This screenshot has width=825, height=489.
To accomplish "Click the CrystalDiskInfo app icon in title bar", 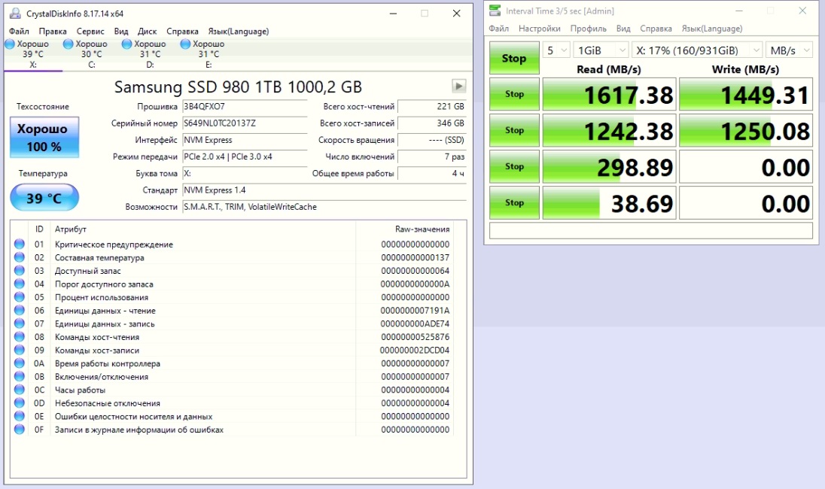I will [15, 14].
